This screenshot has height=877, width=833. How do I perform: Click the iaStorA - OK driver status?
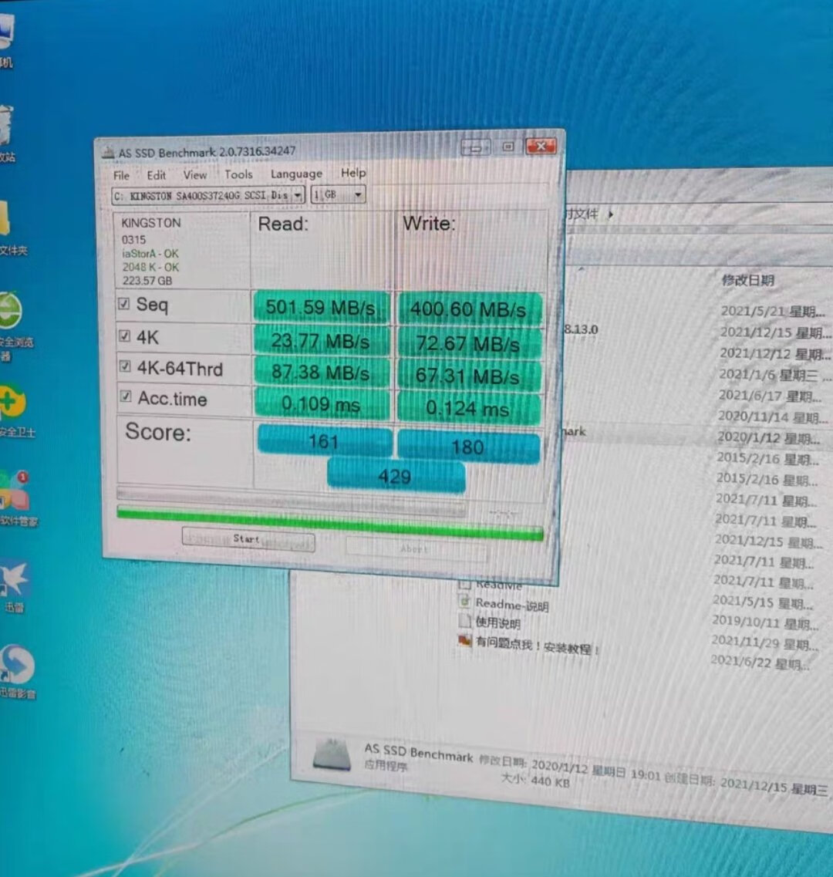coord(150,253)
